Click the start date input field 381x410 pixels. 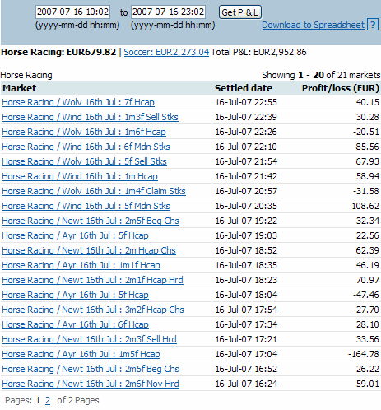pyautogui.click(x=72, y=12)
